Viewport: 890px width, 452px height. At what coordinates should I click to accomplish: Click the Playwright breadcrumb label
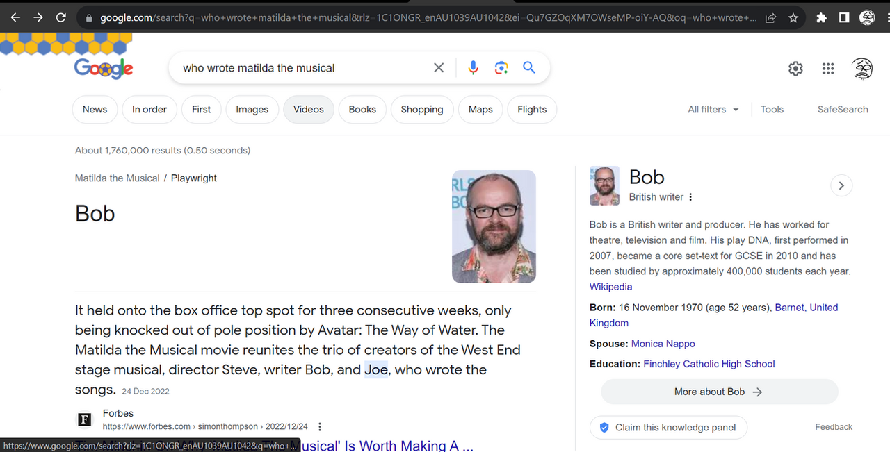coord(194,178)
